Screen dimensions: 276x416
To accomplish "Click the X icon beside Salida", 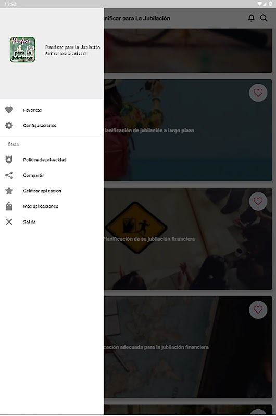I will point(9,222).
